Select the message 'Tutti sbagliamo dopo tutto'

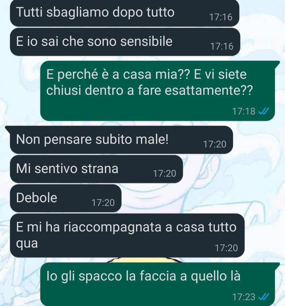click(125, 13)
